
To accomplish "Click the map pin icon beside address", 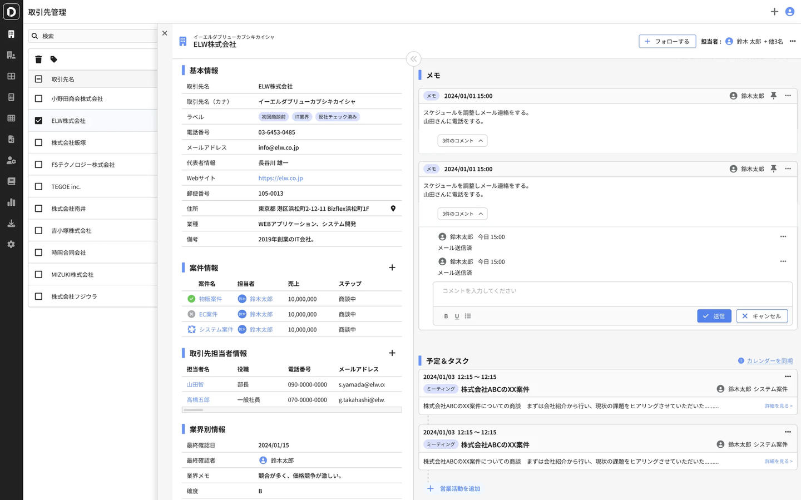I will tap(393, 209).
